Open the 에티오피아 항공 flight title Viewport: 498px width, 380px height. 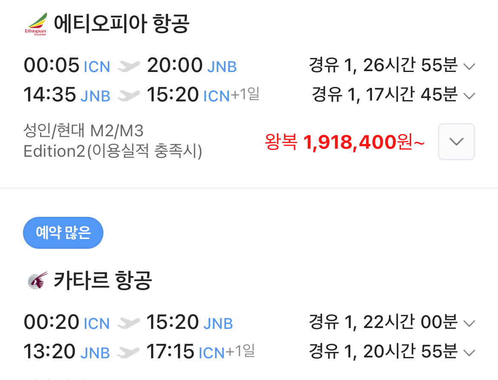(121, 24)
